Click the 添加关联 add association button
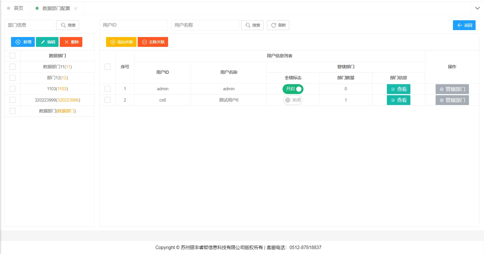 (121, 42)
